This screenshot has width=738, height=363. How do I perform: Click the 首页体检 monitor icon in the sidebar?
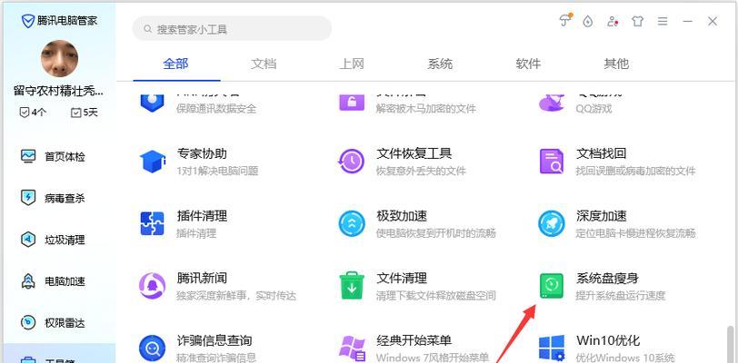(x=28, y=156)
